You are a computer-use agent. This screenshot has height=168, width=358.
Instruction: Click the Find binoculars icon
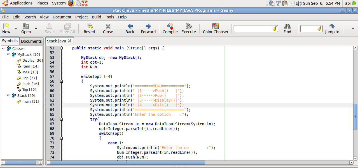click(x=287, y=26)
